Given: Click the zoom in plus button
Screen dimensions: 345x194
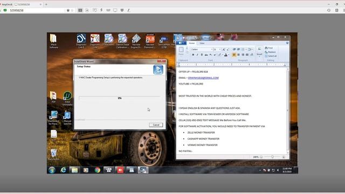Looking at the screenshot, I should pyautogui.click(x=284, y=157).
